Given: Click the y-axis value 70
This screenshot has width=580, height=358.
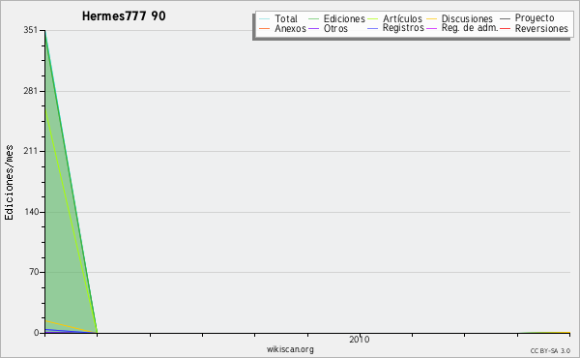Looking at the screenshot, I should coord(33,272).
